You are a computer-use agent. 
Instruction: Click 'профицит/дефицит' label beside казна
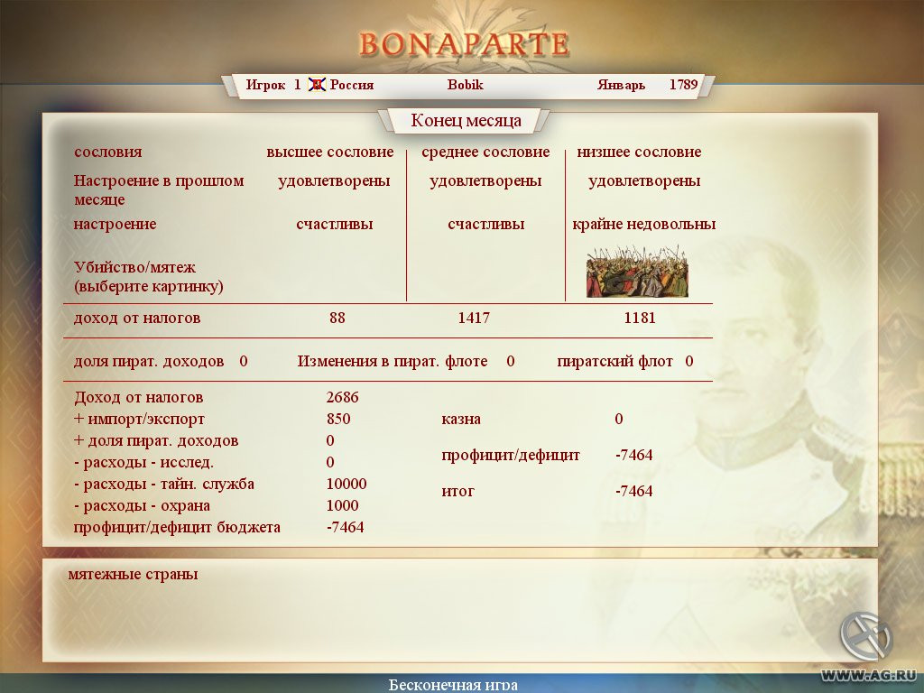511,456
